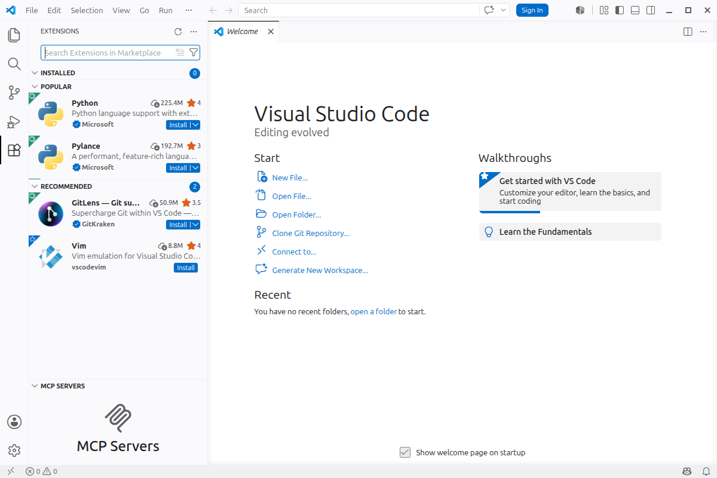Toggle Show welcome page on startup
The width and height of the screenshot is (717, 478).
pyautogui.click(x=405, y=452)
